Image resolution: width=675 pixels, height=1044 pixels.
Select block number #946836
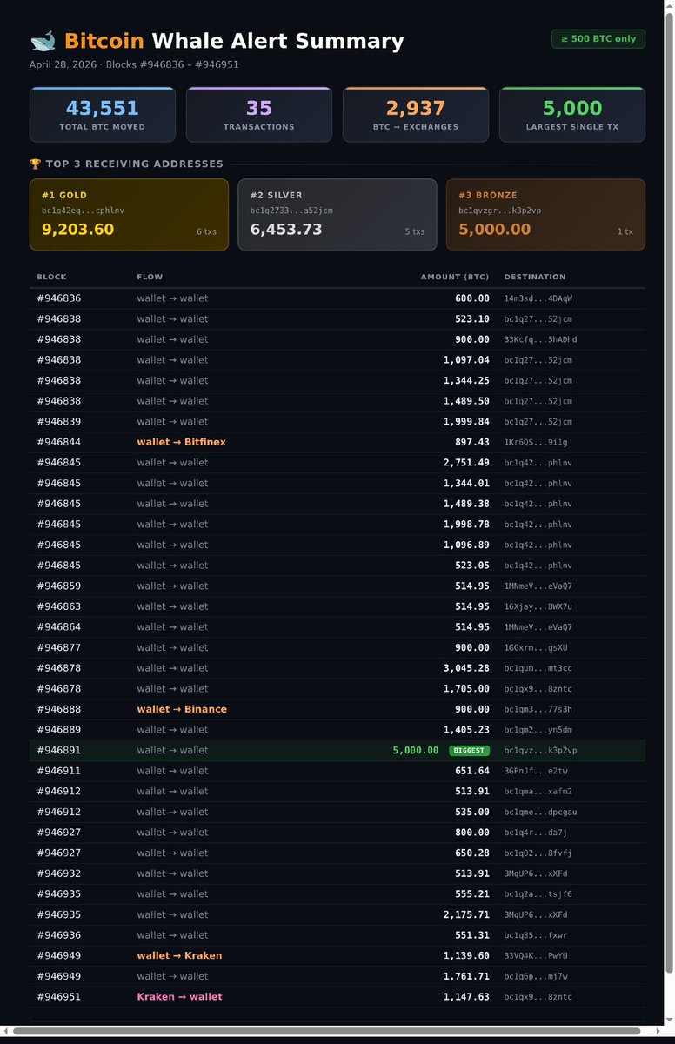(59, 298)
